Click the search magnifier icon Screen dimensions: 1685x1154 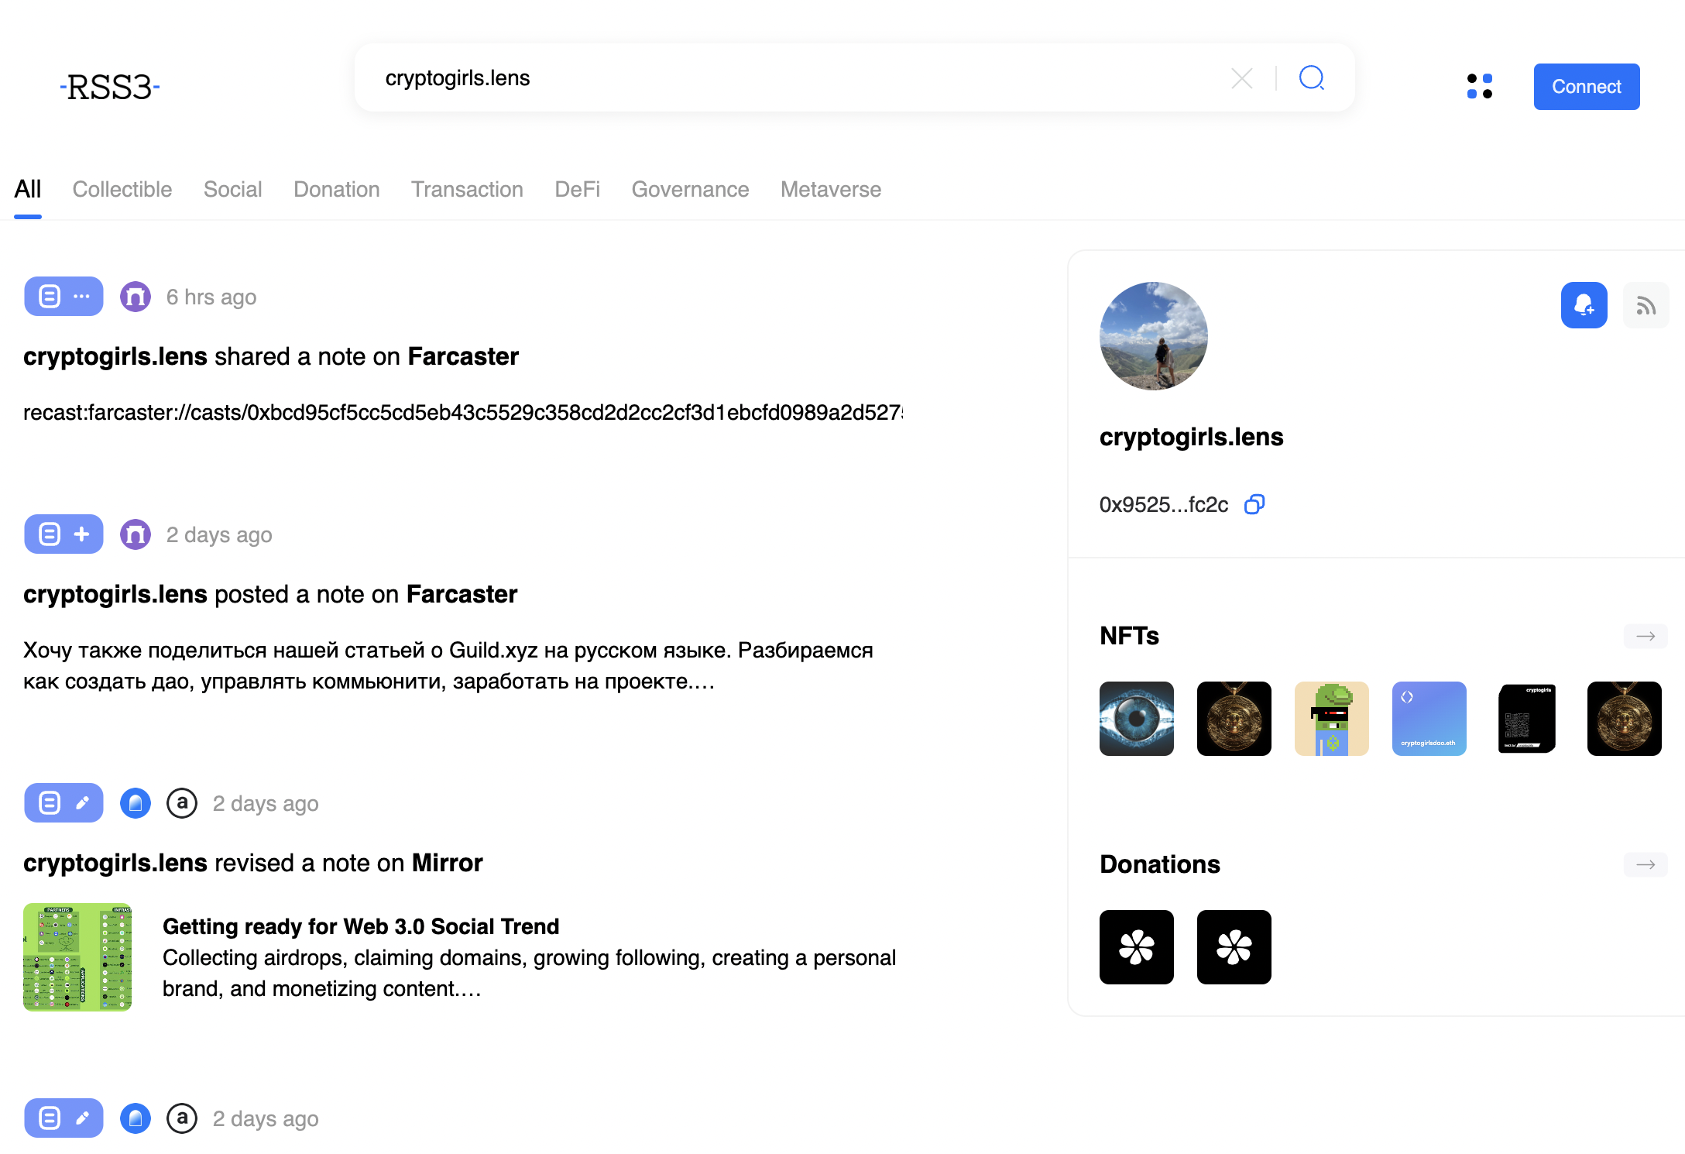click(x=1312, y=78)
